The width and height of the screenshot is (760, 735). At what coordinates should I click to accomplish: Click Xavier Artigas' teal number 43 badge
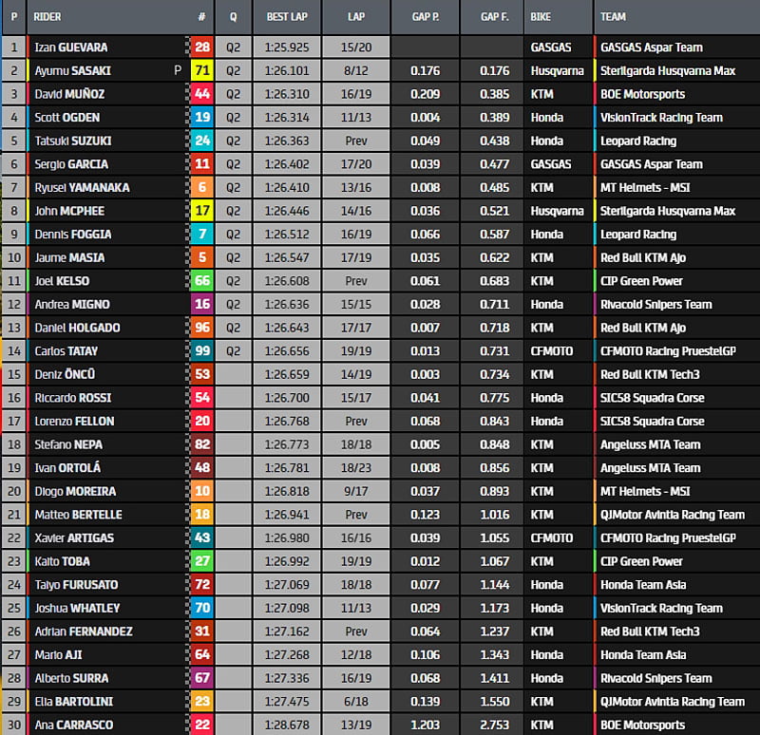(x=201, y=538)
